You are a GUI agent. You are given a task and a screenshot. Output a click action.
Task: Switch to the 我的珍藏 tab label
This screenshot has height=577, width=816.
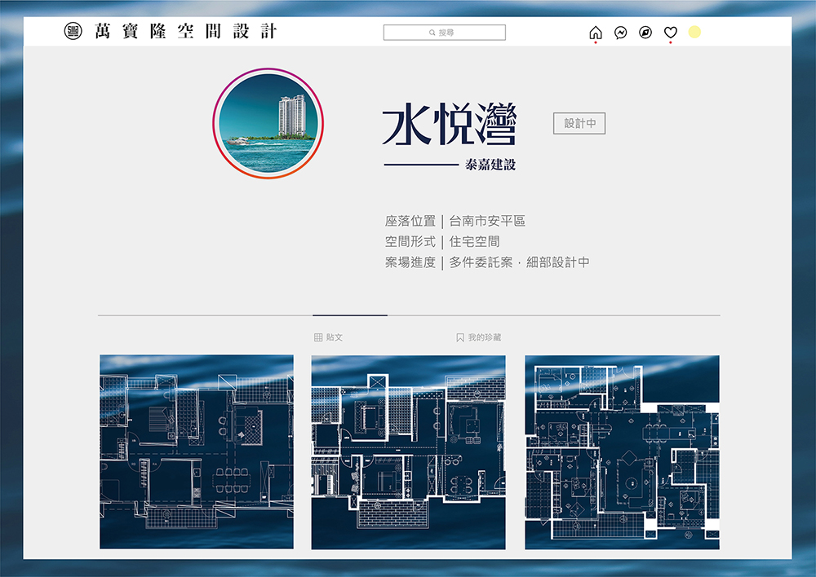coord(485,337)
